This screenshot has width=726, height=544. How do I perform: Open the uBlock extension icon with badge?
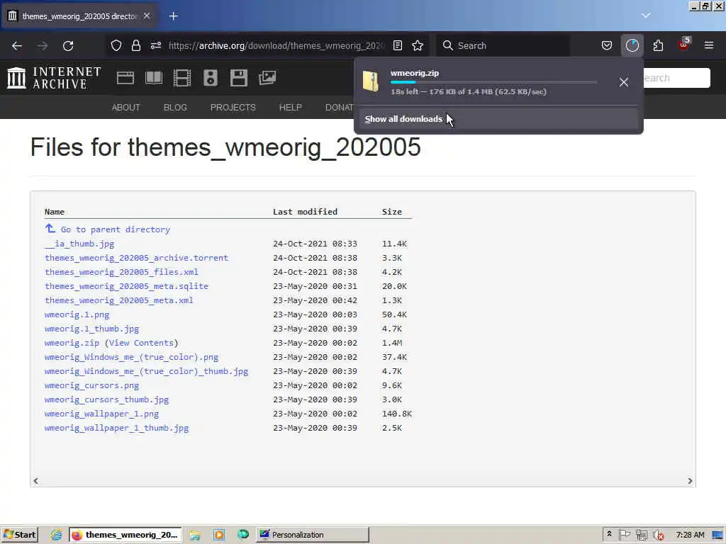[684, 45]
